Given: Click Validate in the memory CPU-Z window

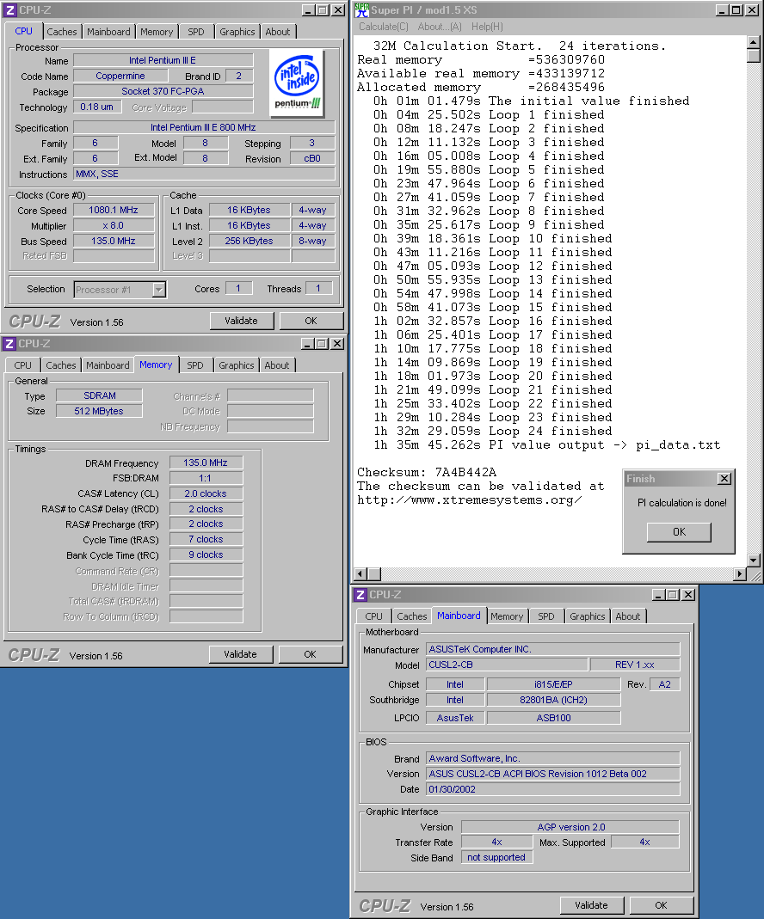Looking at the screenshot, I should [240, 654].
